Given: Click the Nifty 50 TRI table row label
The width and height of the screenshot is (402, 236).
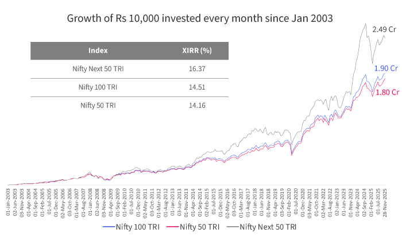Looking at the screenshot, I should tap(98, 105).
